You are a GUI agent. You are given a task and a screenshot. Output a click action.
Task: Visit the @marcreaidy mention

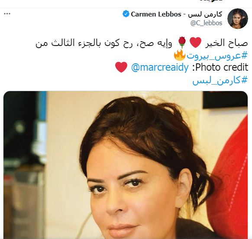click(160, 67)
